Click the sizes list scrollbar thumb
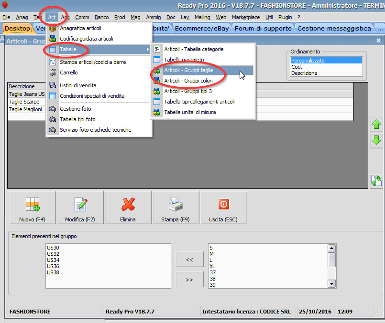Image resolution: width=385 pixels, height=323 pixels. (x=331, y=260)
